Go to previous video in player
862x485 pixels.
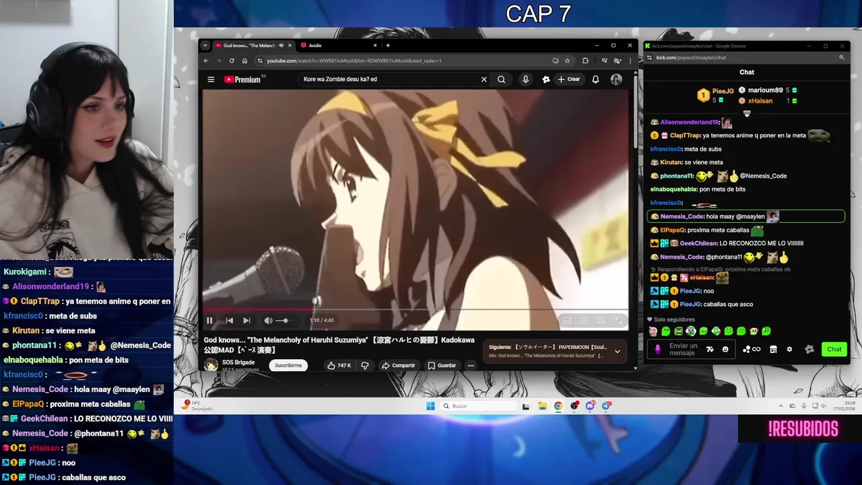[x=229, y=321]
